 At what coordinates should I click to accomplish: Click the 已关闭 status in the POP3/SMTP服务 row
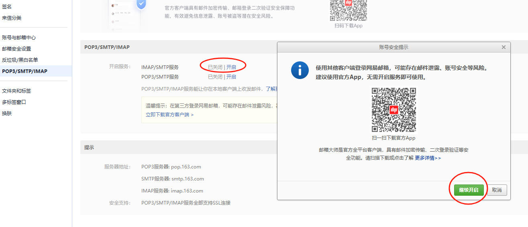215,77
